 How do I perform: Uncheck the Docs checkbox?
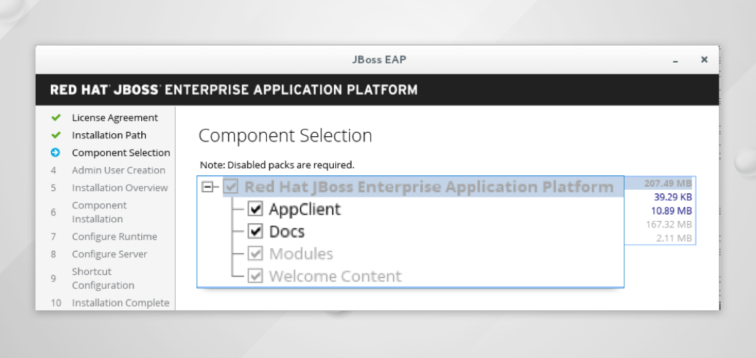[x=255, y=231]
